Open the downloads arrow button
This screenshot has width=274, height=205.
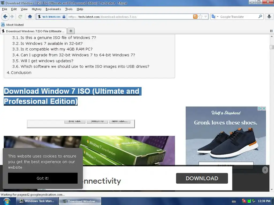269,17
